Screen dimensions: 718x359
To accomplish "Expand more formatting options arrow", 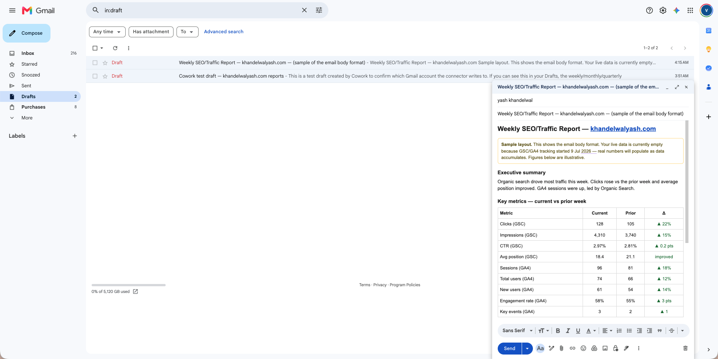I will coord(682,331).
